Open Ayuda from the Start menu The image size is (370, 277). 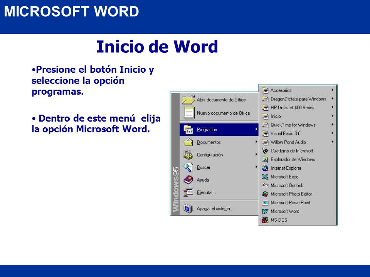point(219,180)
